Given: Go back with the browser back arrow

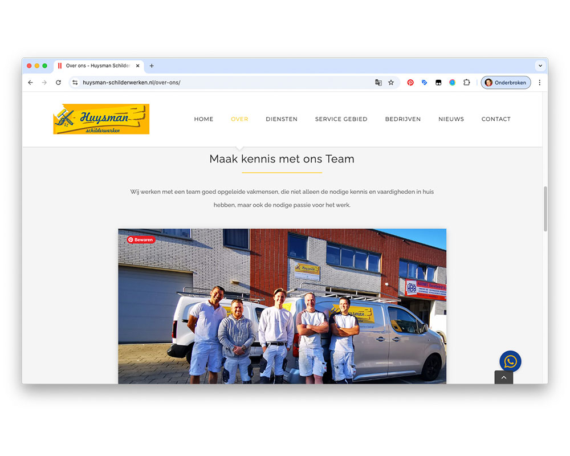Looking at the screenshot, I should click(31, 83).
